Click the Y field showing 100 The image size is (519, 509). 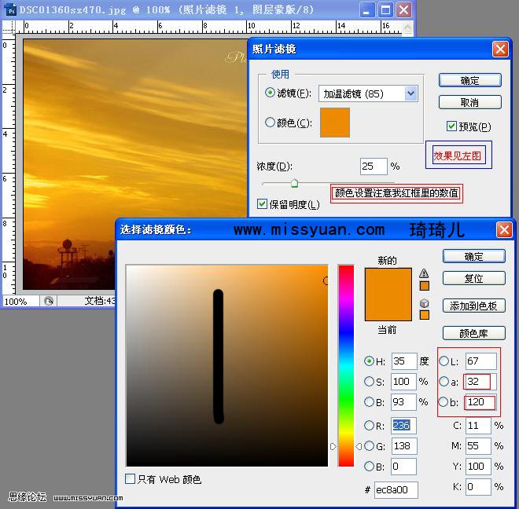click(x=479, y=467)
